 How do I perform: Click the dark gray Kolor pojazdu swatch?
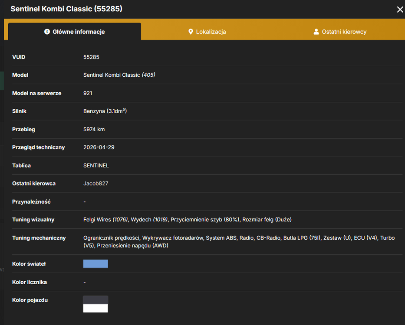(95, 300)
